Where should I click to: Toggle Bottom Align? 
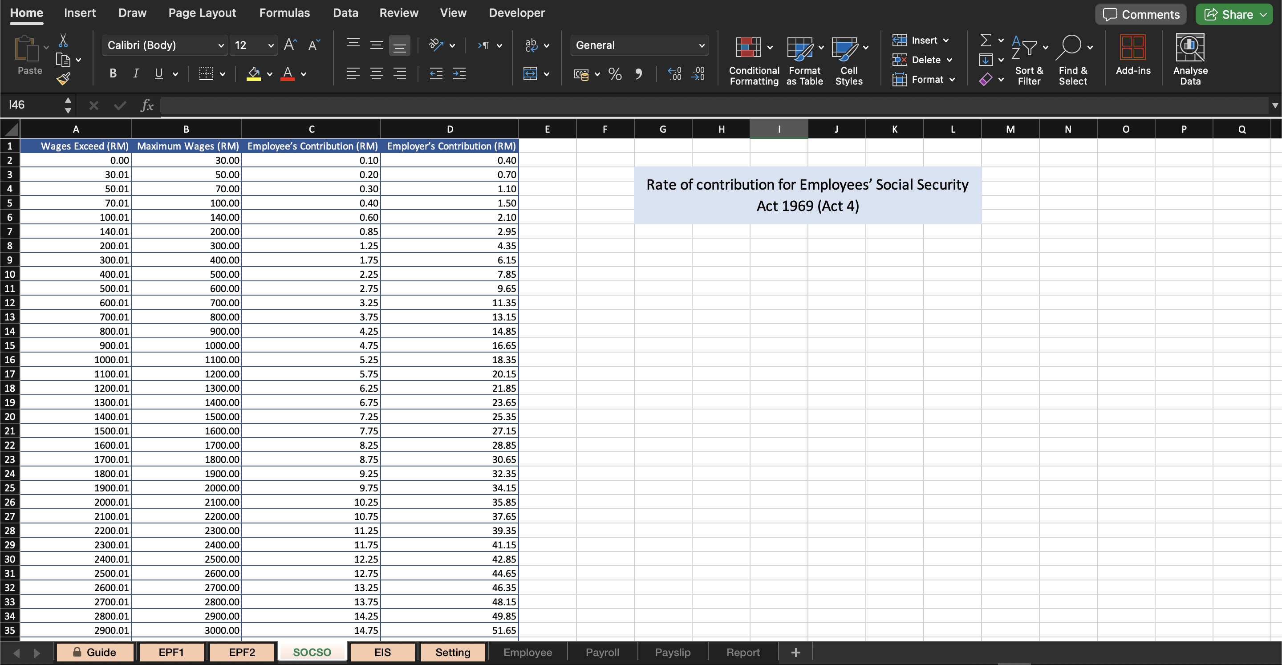coord(400,45)
